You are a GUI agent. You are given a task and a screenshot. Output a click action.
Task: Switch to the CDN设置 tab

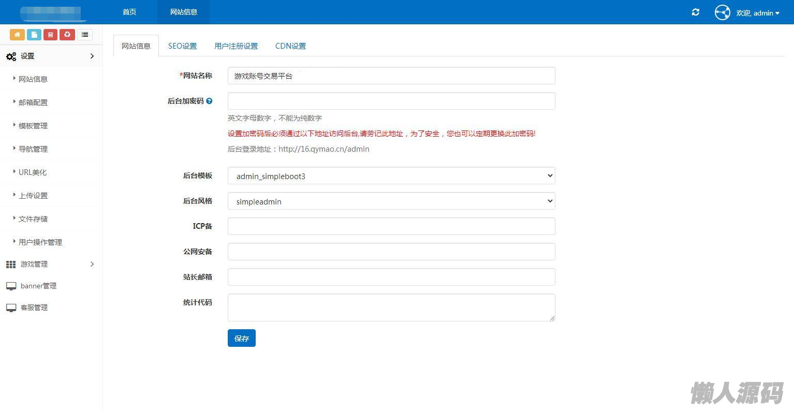point(290,46)
